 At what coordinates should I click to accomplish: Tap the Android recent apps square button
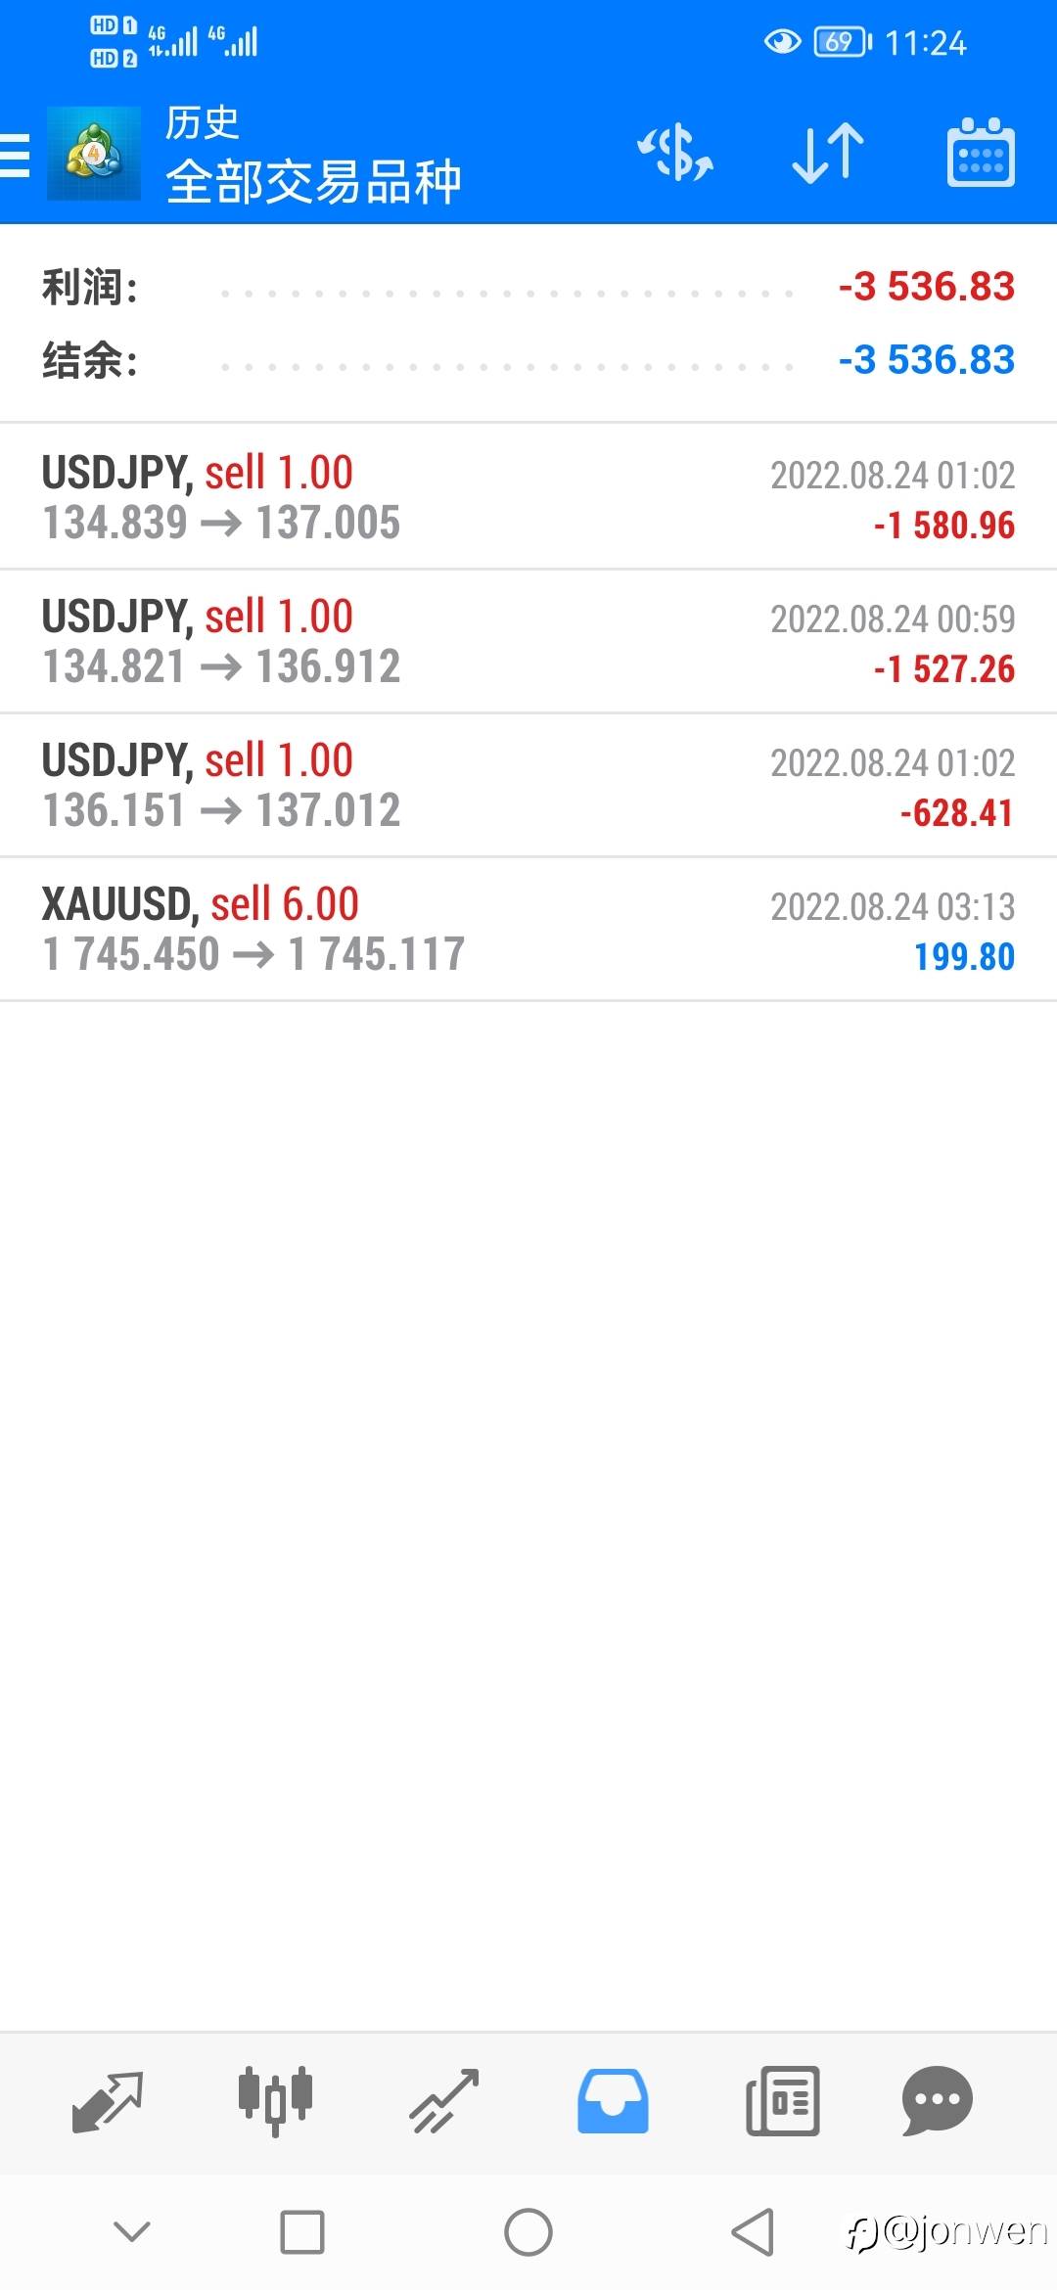302,2232
